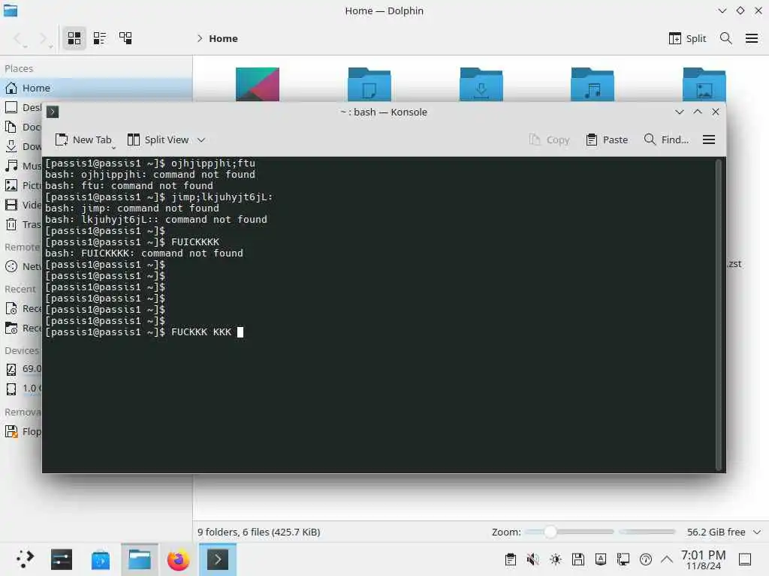The height and width of the screenshot is (576, 769).
Task: Open Videos place icon in sidebar
Action: (x=11, y=205)
